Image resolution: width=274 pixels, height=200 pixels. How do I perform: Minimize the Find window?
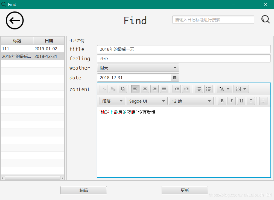click(234, 4)
